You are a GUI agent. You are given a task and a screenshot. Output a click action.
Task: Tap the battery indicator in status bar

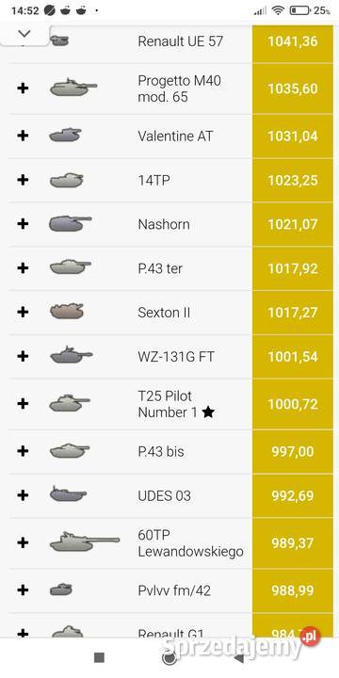tap(299, 10)
